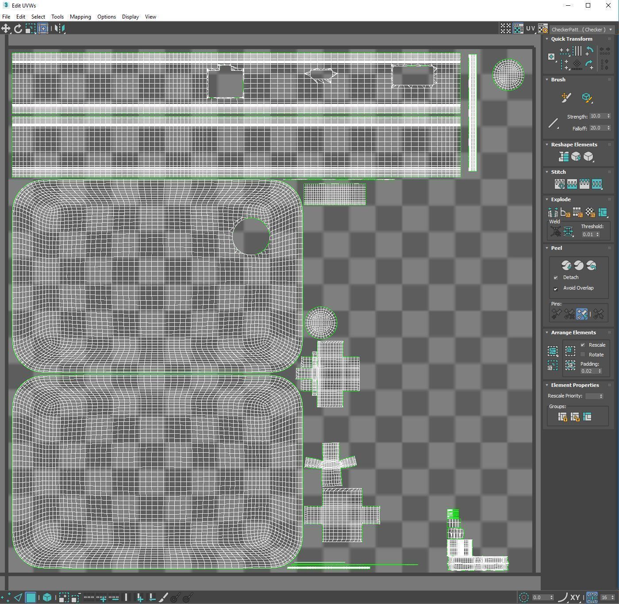Open the View menu
This screenshot has height=604, width=619.
point(150,17)
